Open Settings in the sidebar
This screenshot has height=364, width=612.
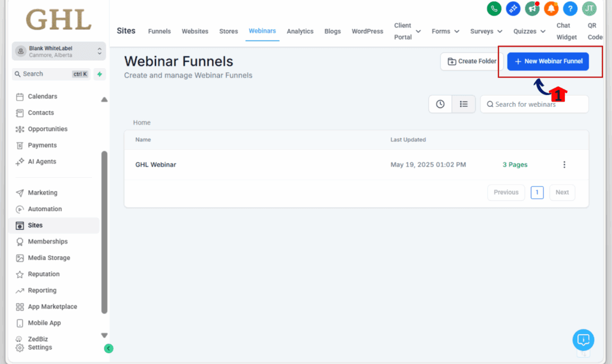click(39, 347)
